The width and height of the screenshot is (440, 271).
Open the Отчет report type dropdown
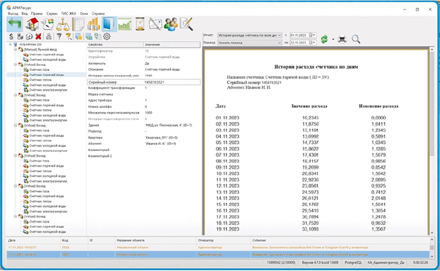[250, 35]
